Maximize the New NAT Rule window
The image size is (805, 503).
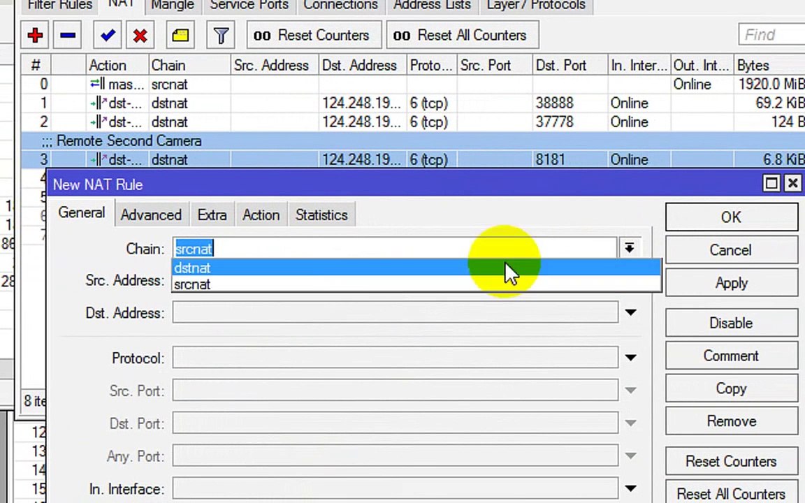tap(771, 183)
